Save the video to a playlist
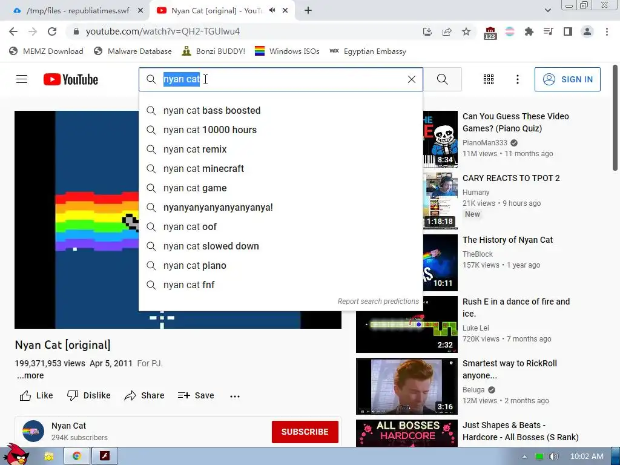The height and width of the screenshot is (465, 620). pos(196,395)
